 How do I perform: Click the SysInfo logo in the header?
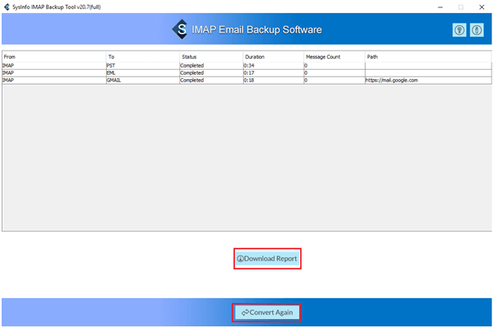point(180,30)
